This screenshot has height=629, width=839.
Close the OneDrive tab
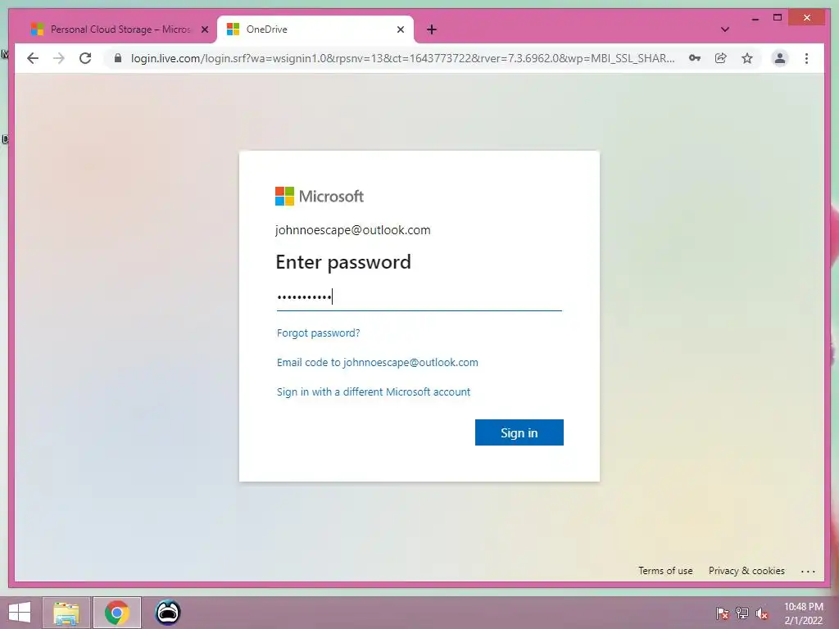[400, 29]
